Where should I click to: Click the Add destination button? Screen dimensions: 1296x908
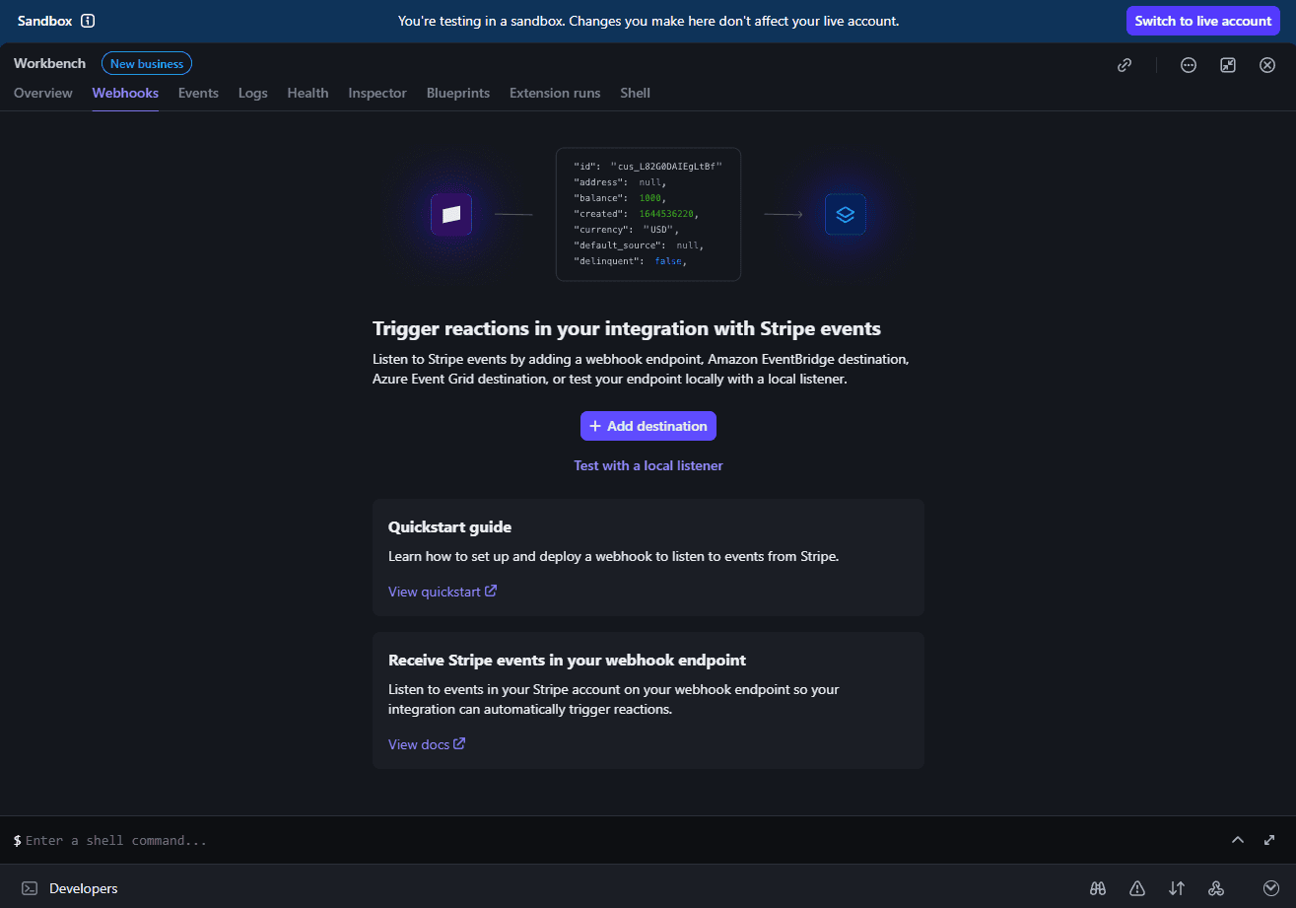[648, 426]
